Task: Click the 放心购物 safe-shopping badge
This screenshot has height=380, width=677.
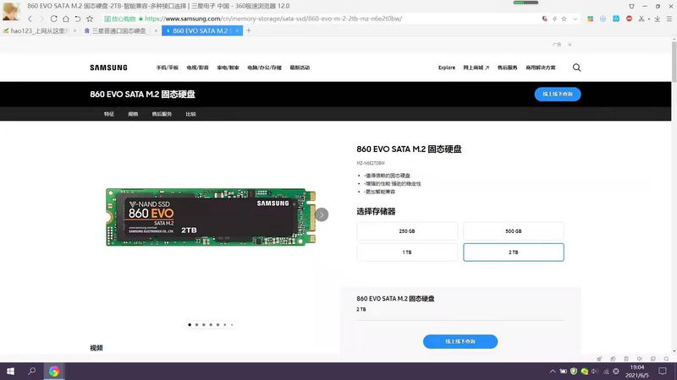Action: [119, 19]
